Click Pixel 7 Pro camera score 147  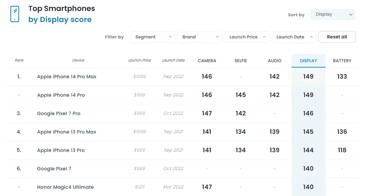[x=207, y=113]
